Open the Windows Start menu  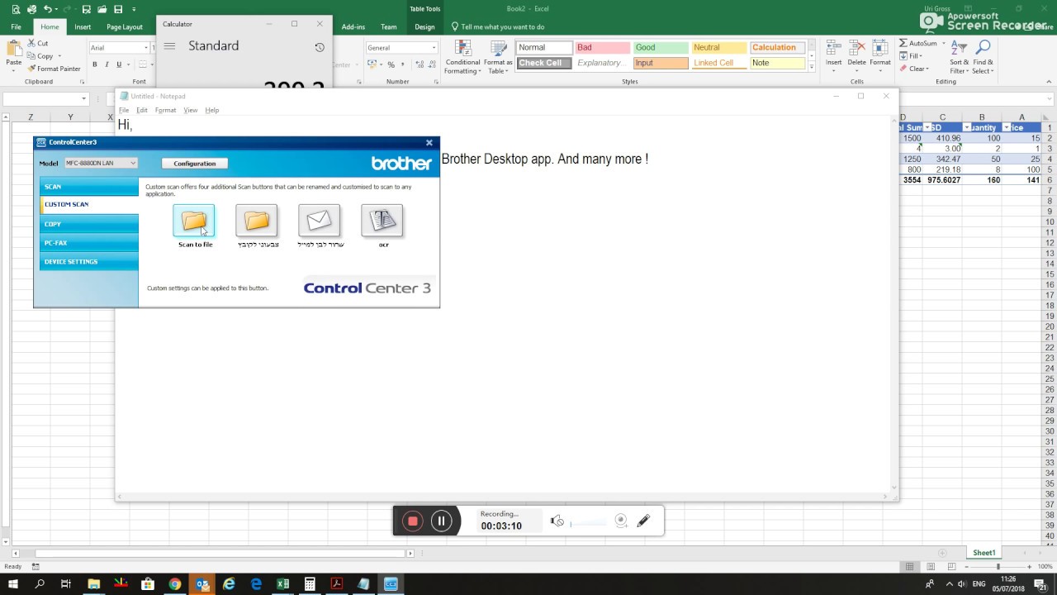coord(12,584)
